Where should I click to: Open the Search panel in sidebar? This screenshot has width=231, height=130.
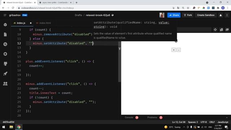tap(5, 44)
